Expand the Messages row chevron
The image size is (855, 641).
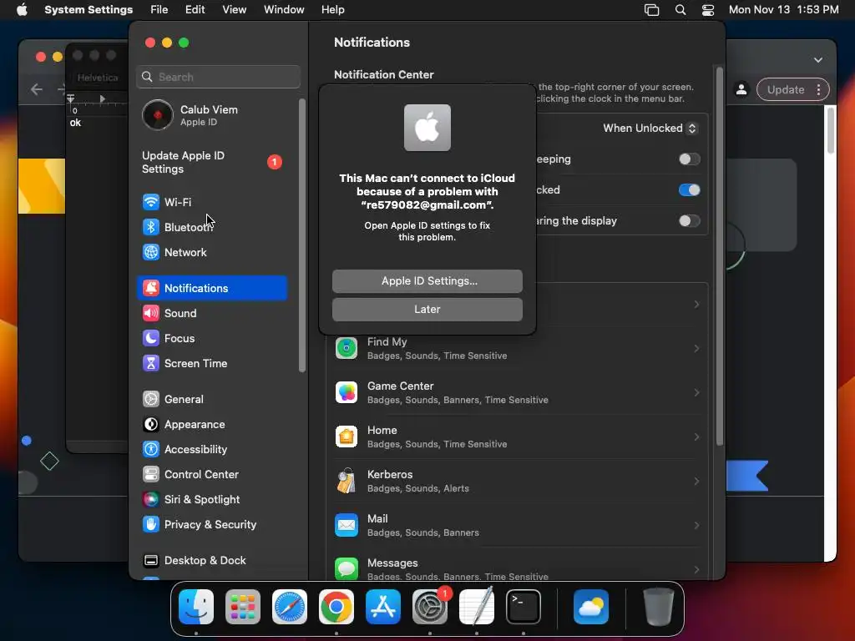696,569
